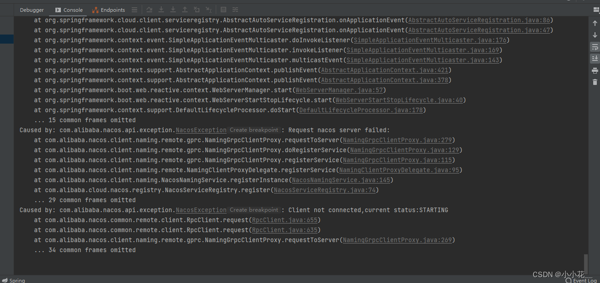Toggle scroll-to-end in console
This screenshot has width=600, height=283.
click(x=595, y=58)
